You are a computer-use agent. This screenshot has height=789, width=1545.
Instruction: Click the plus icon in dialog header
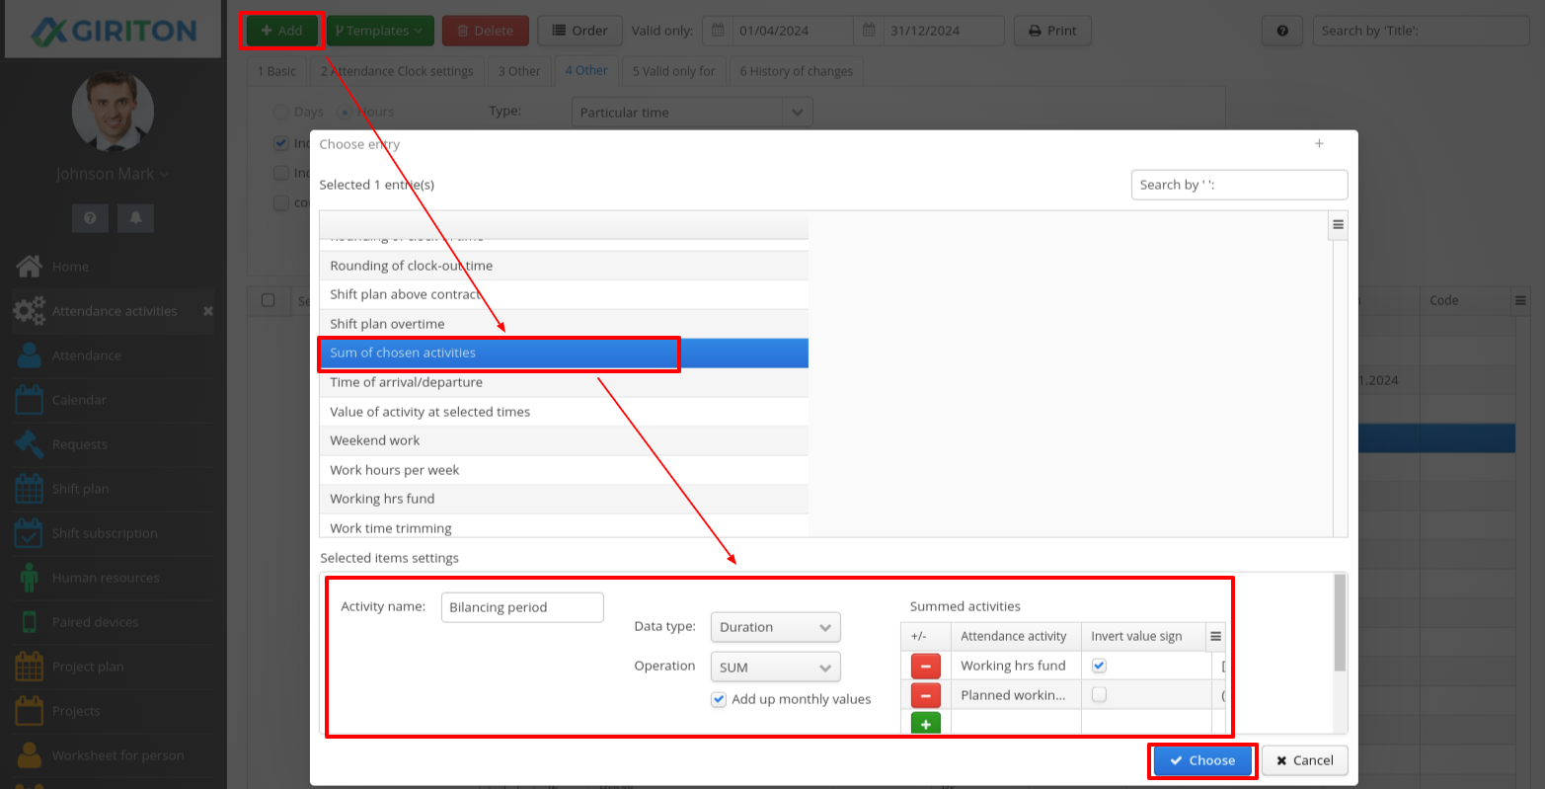point(1319,143)
